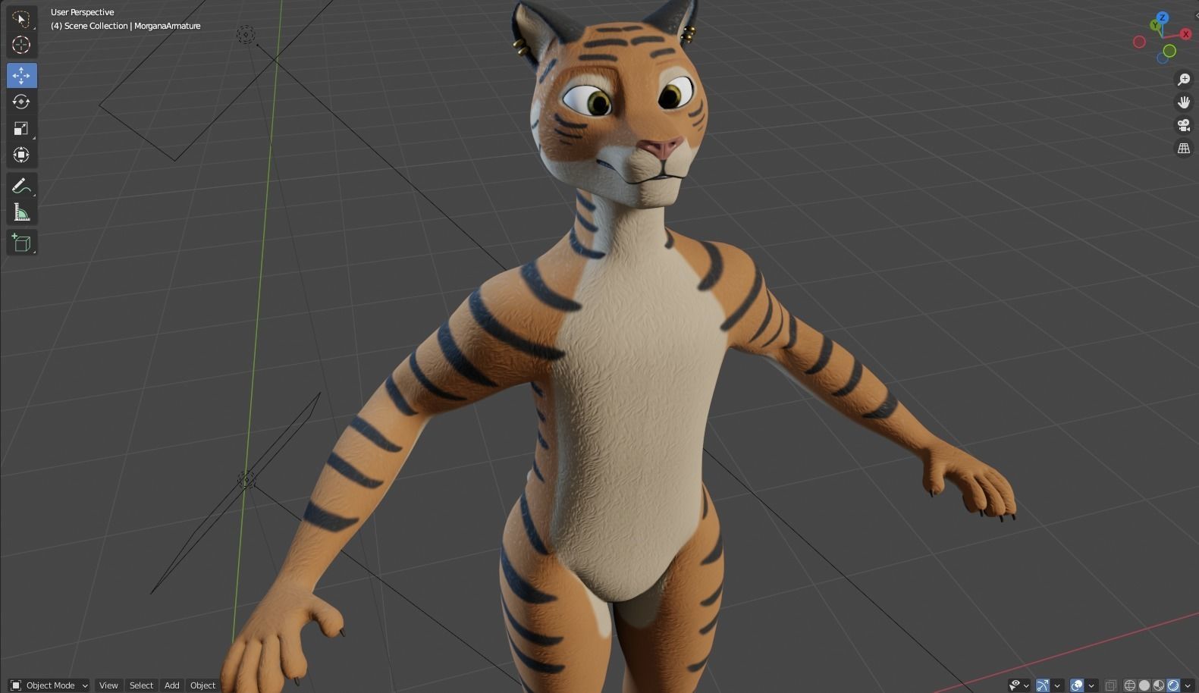This screenshot has width=1199, height=693.
Task: Click the tiger character's chest
Action: [x=645, y=326]
